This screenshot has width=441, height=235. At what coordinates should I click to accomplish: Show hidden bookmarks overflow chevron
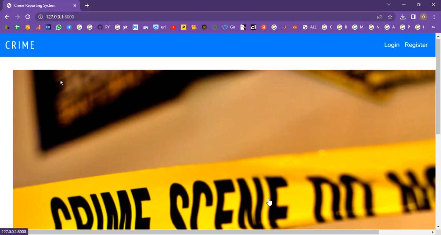pos(433,27)
